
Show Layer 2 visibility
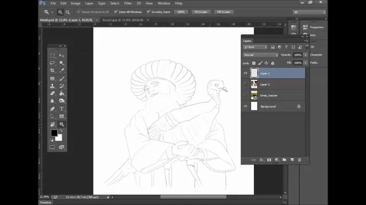pos(245,84)
